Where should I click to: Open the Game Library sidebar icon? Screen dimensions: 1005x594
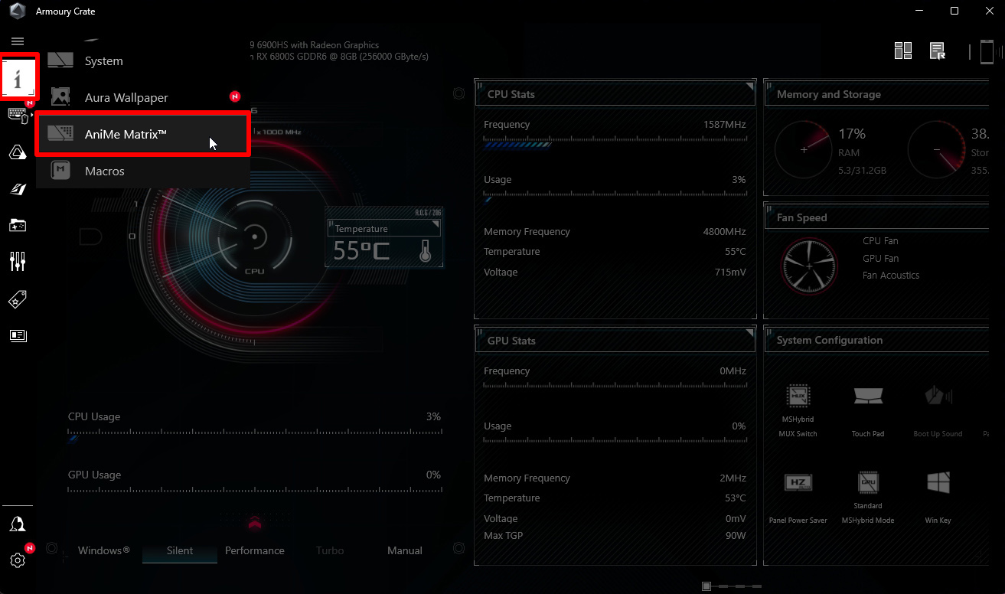(x=18, y=225)
